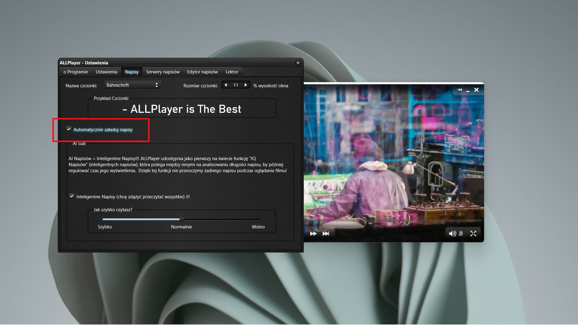578x325 pixels.
Task: Click the 'Jak szybko czytasz?' heading
Action: 113,210
